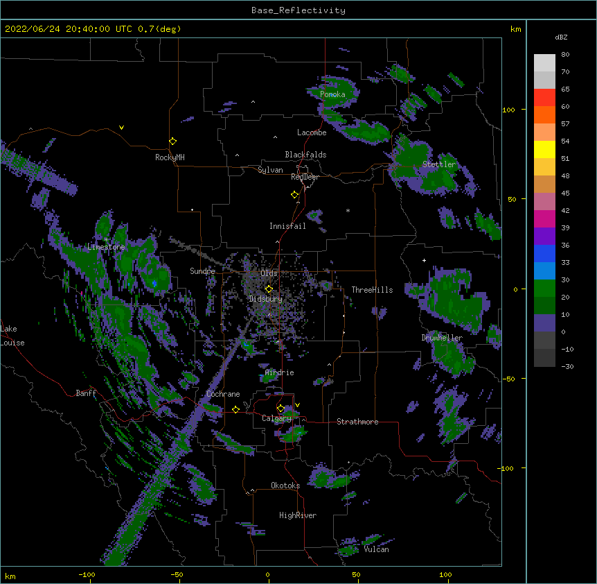
Task: Select the blue swatch between 36 and 33
Action: click(544, 253)
